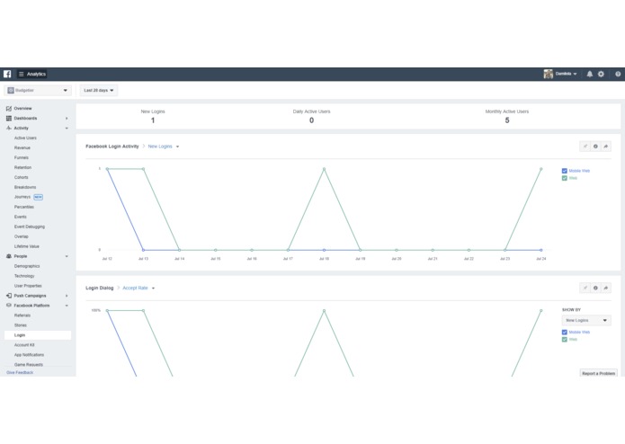Open New Logins metric dropdown
Viewport: 625px width, 444px height.
click(164, 147)
